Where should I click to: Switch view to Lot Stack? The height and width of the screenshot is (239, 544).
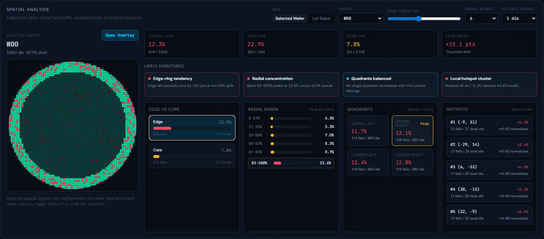[x=321, y=18]
